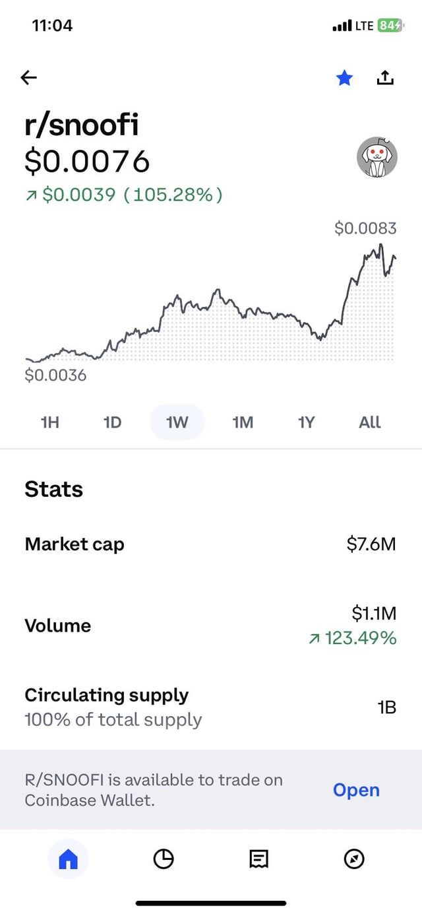Tap the share upload icon

385,78
